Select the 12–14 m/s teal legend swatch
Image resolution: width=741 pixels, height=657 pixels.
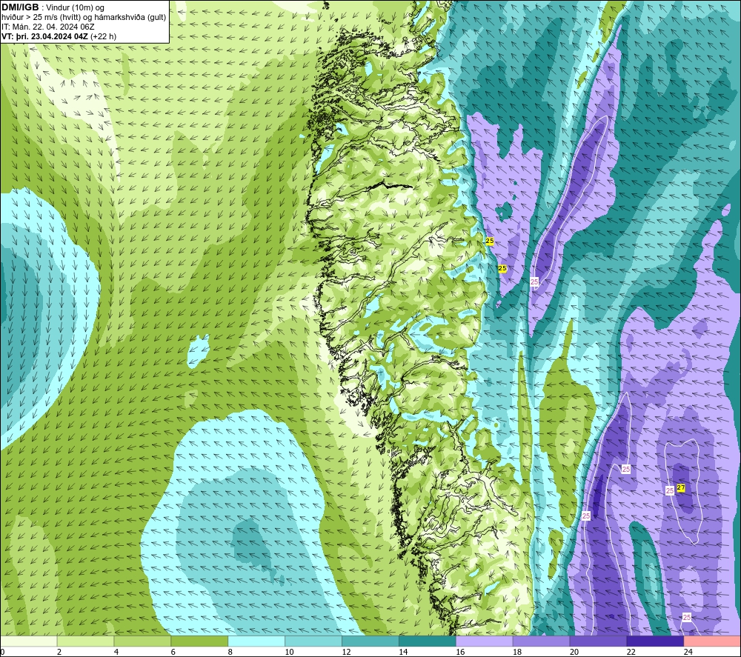coord(370,641)
